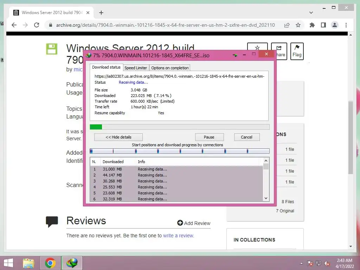
Task: Select connection row with 23.608 MB
Action: [176, 193]
